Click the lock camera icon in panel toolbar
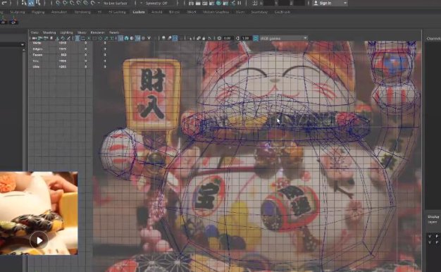This screenshot has height=272, width=441. coord(39,38)
